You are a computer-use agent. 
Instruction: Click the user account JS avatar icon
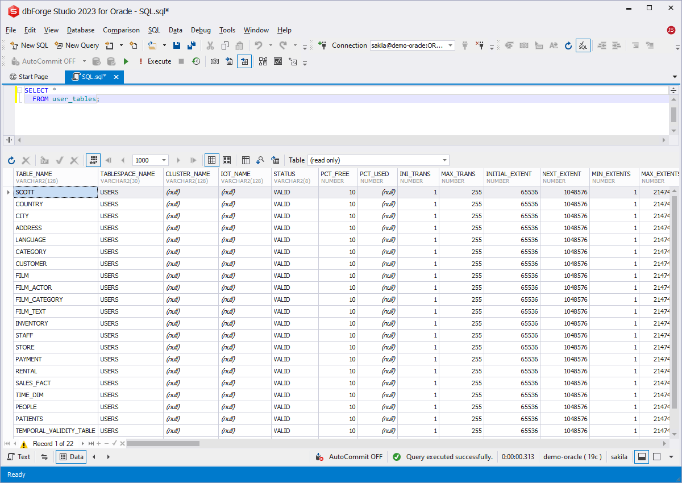point(671,30)
